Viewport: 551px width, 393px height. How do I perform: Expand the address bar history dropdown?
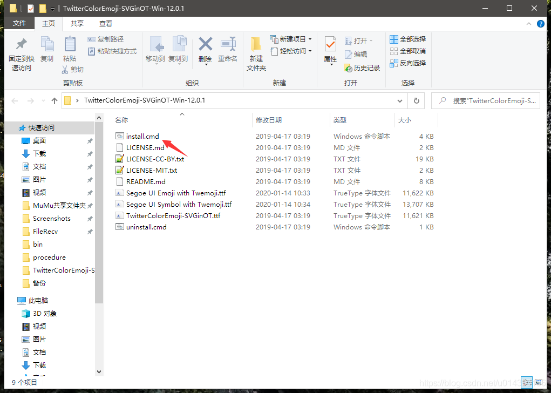coord(400,101)
